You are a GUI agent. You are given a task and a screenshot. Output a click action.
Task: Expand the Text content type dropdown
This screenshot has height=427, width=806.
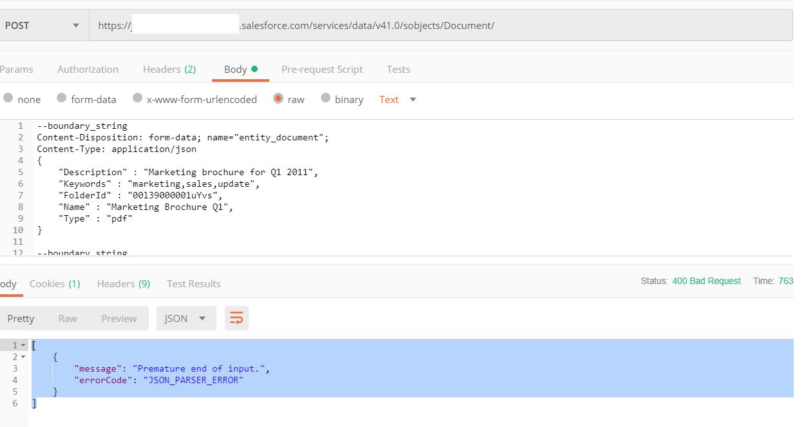click(398, 99)
